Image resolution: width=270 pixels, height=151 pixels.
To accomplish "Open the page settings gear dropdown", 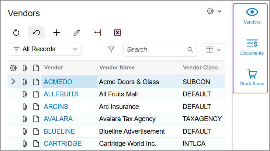I will (214, 11).
